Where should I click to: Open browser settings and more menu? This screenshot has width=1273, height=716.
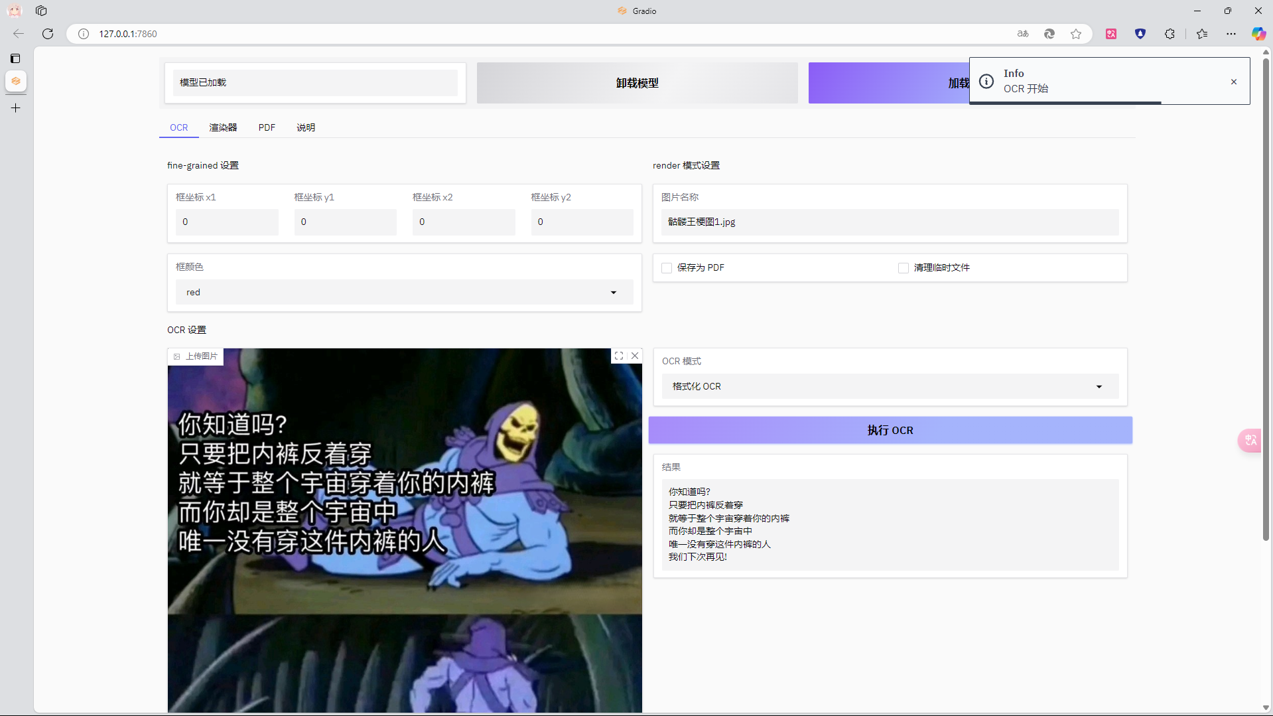1231,34
